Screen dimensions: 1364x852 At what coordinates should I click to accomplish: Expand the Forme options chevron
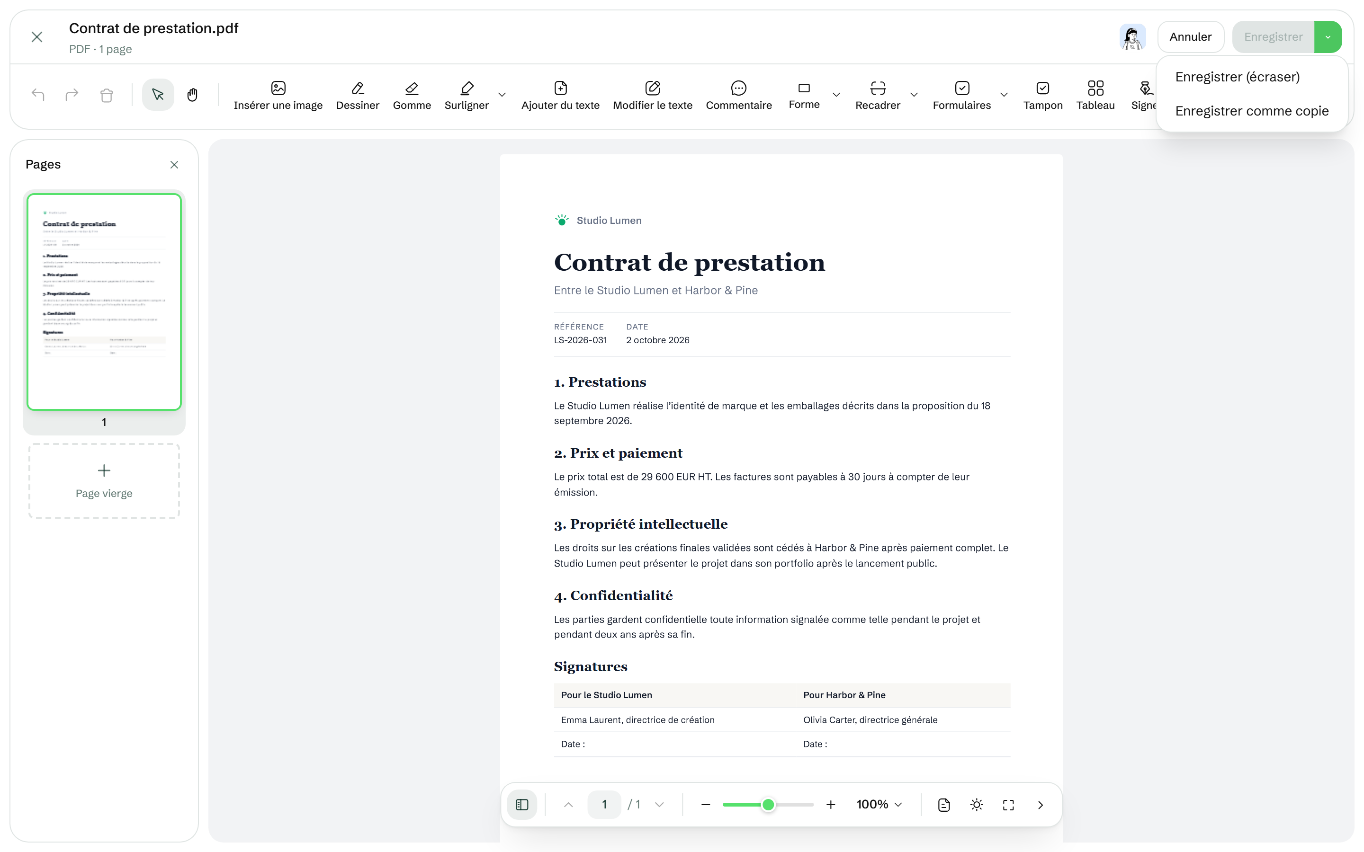click(836, 95)
